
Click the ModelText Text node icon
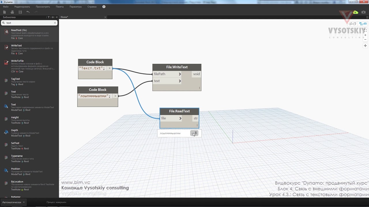tap(6, 106)
